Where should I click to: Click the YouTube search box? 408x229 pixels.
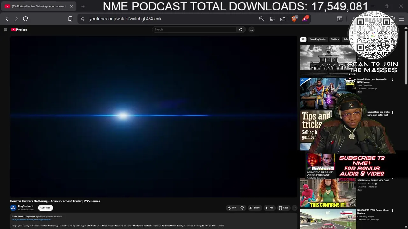(194, 29)
